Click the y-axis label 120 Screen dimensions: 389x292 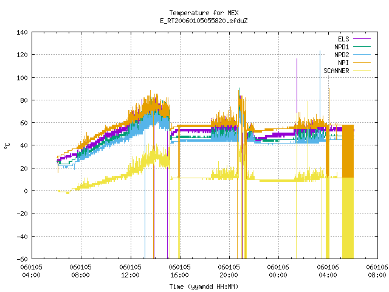pos(22,55)
